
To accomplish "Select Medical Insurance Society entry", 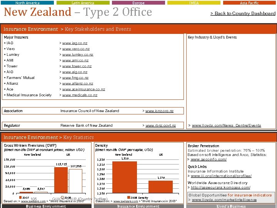I will 29,95.
